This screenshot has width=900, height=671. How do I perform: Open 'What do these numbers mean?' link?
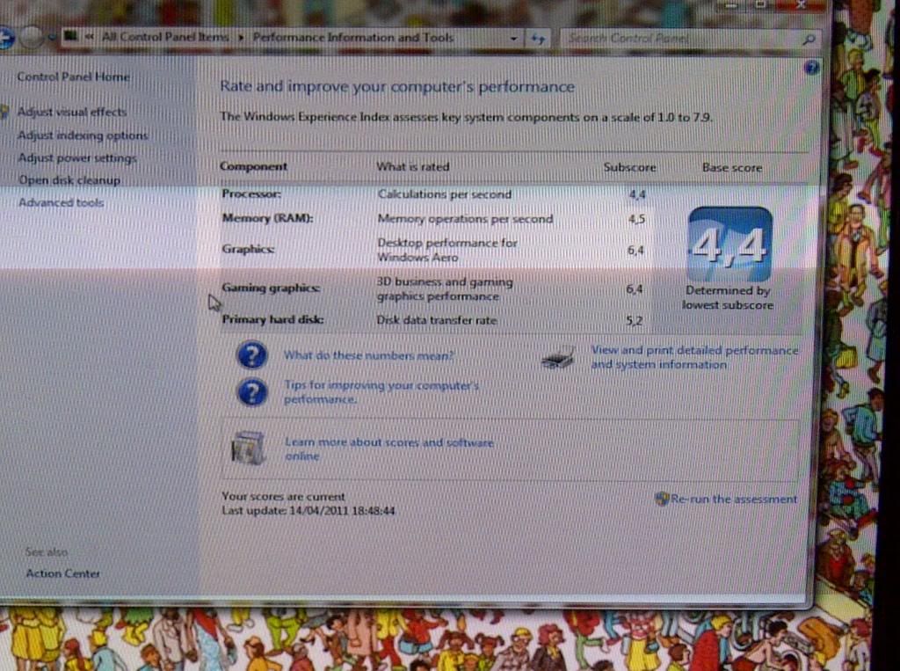click(368, 355)
